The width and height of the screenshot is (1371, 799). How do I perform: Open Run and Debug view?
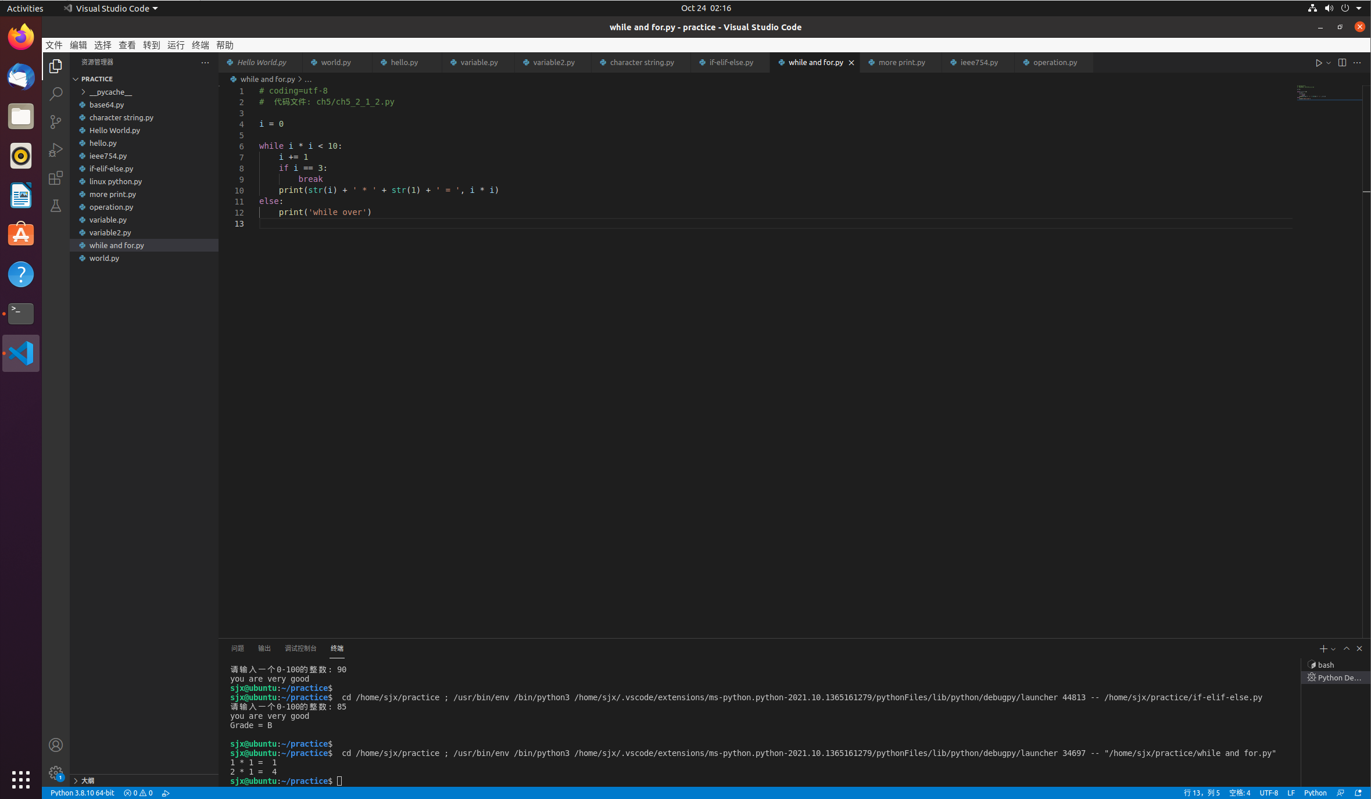tap(56, 150)
